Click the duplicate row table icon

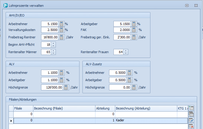191,114
